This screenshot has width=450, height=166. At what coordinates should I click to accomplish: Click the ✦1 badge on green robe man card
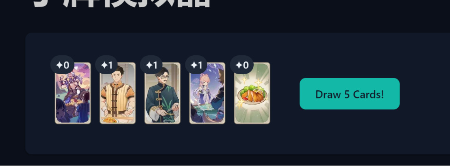(152, 65)
